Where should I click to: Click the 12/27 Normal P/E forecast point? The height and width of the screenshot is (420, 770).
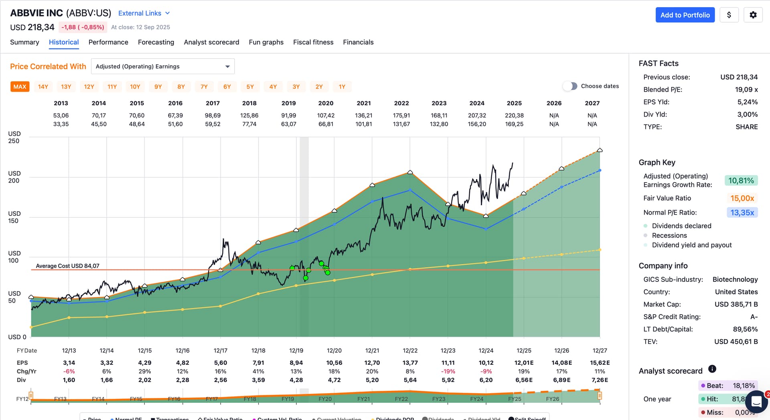coord(600,171)
